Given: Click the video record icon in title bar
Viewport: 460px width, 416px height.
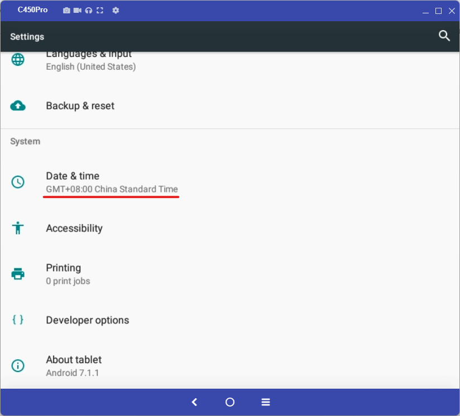Looking at the screenshot, I should [x=78, y=11].
